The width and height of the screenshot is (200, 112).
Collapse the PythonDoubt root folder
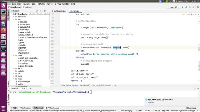click(11, 14)
